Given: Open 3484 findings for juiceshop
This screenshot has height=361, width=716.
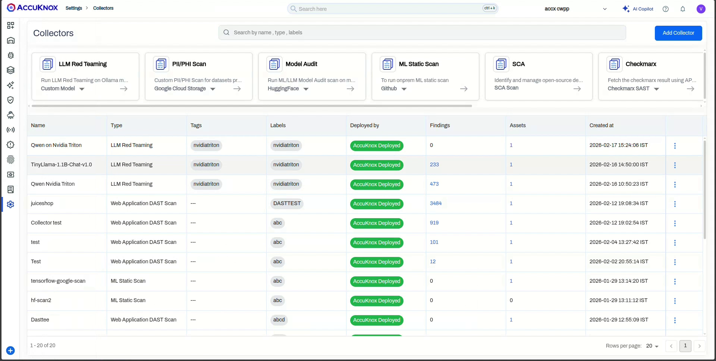Looking at the screenshot, I should 436,203.
